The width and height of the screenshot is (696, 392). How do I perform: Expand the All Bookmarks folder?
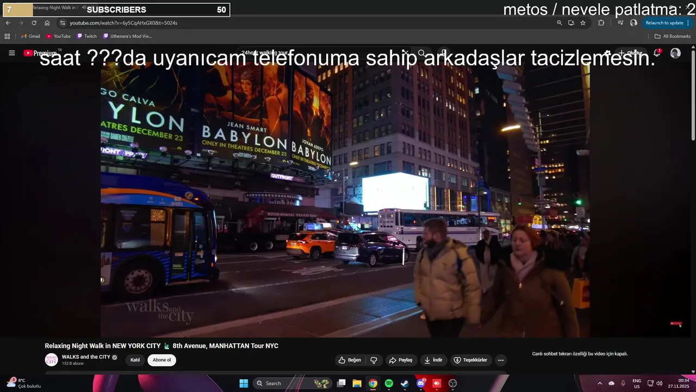tap(673, 36)
